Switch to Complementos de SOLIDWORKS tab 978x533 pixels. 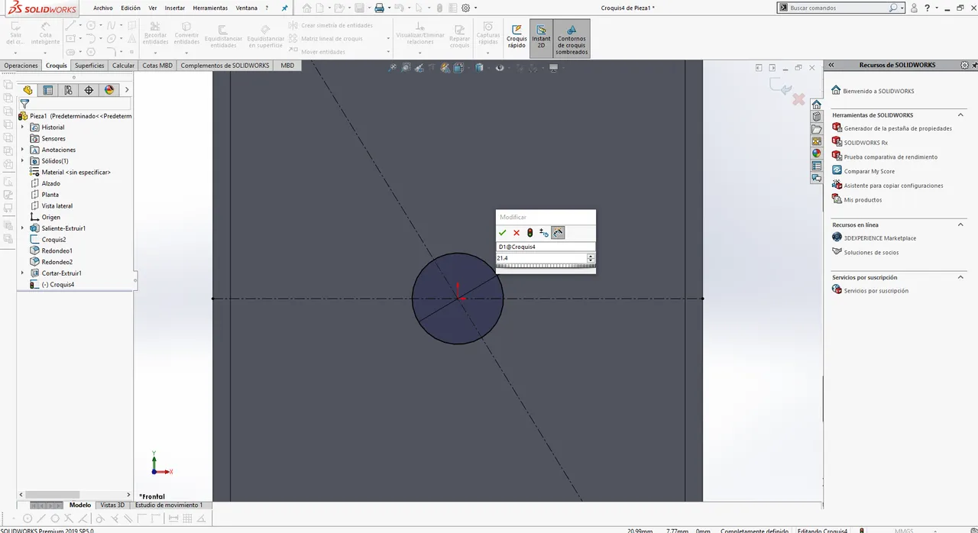pyautogui.click(x=225, y=66)
